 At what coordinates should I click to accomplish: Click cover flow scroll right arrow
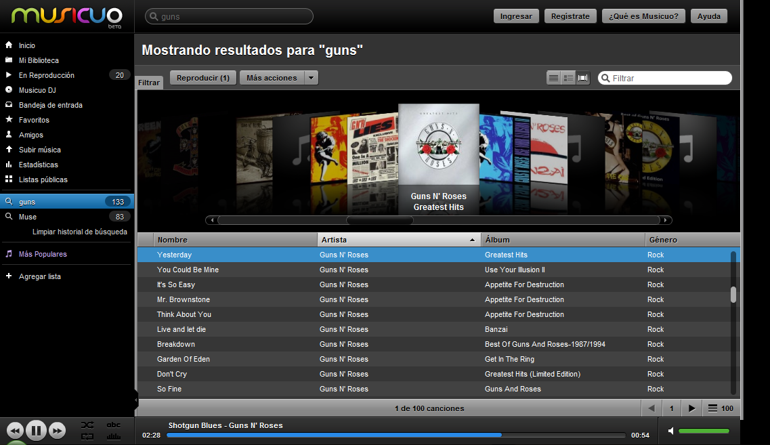tap(666, 220)
